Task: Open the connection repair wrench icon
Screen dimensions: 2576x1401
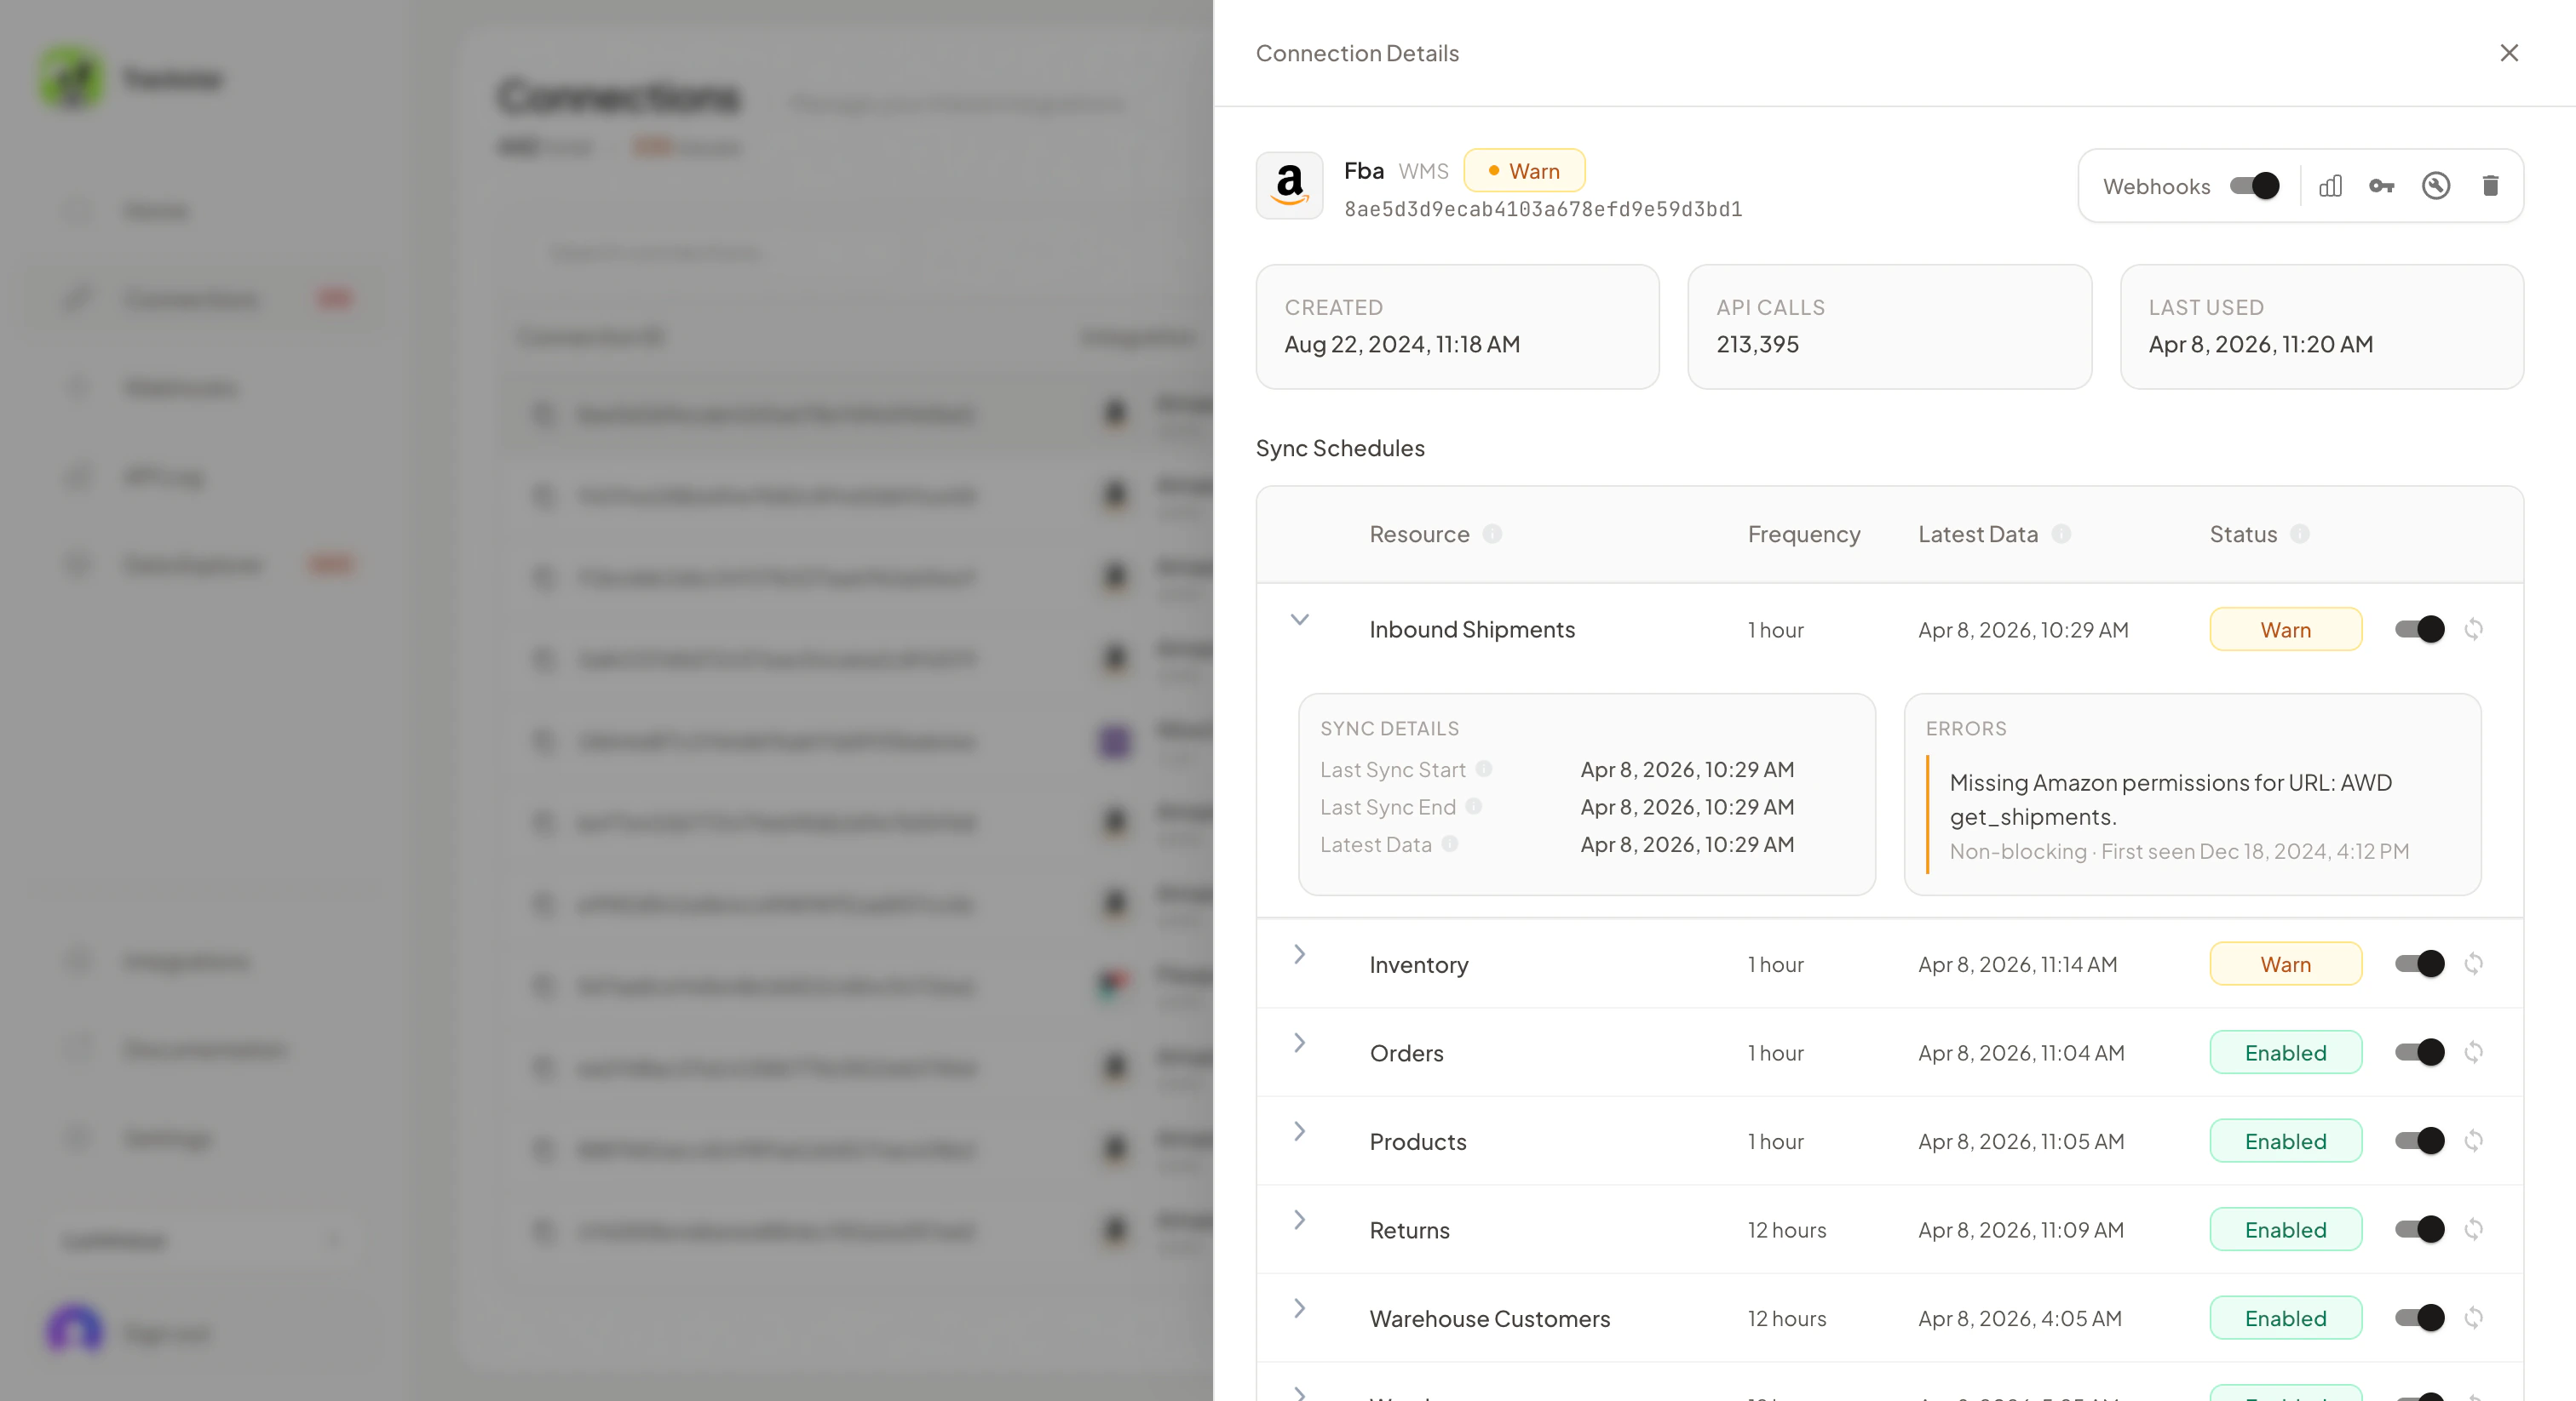Action: pos(2436,186)
